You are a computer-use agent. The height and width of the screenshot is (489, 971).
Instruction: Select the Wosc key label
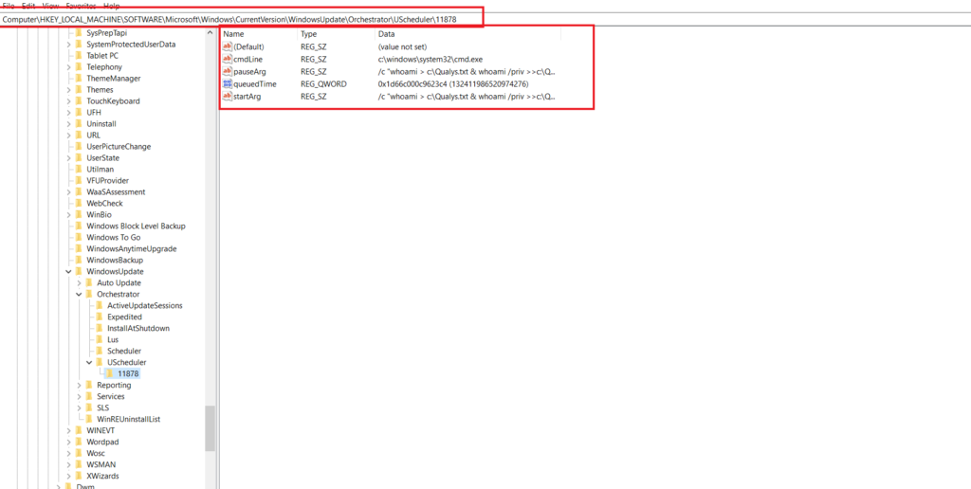coord(96,453)
